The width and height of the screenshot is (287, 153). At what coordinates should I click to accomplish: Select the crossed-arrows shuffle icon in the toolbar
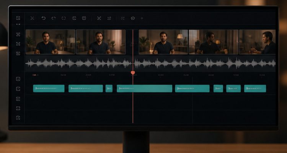pyautogui.click(x=99, y=18)
